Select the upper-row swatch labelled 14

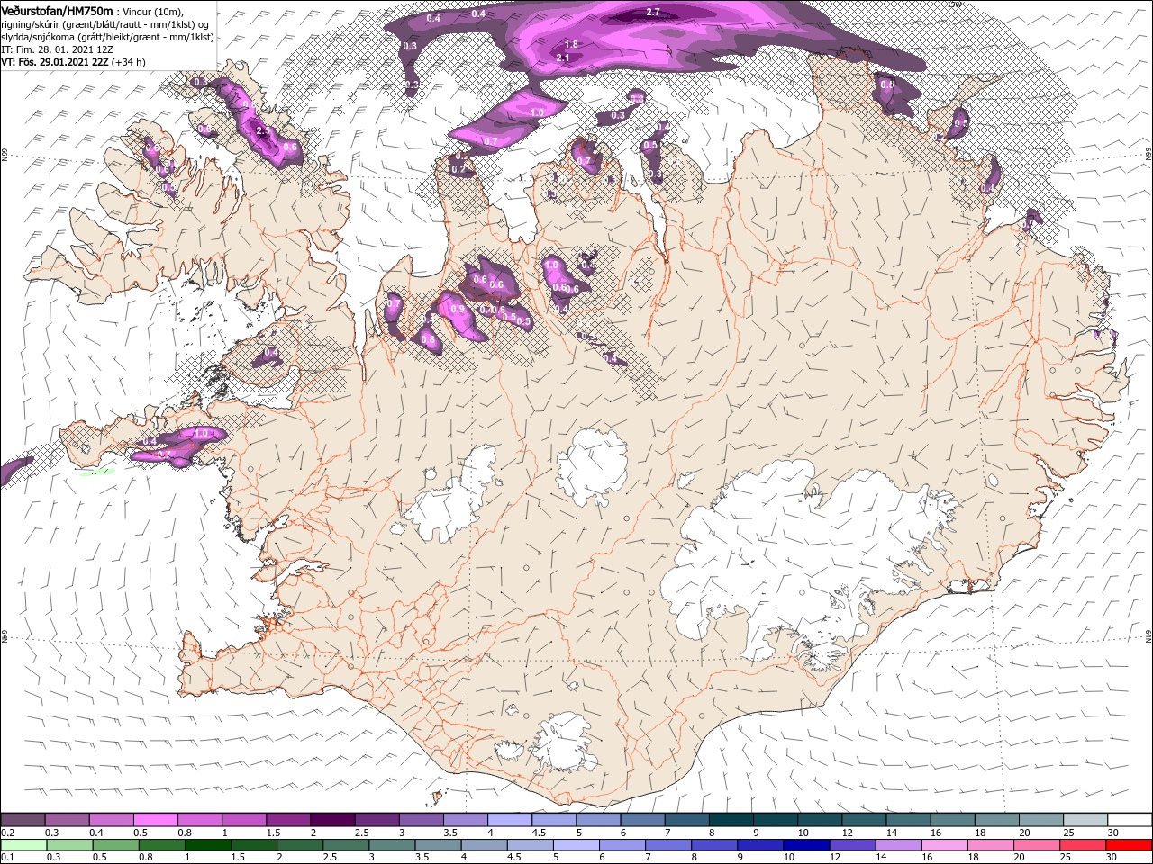[907, 820]
